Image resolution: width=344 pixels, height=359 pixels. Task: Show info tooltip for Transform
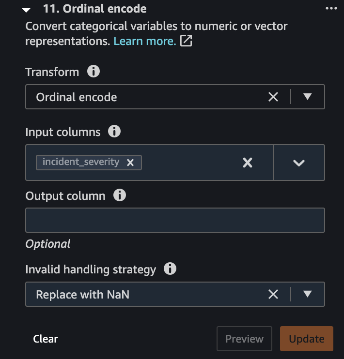point(94,71)
